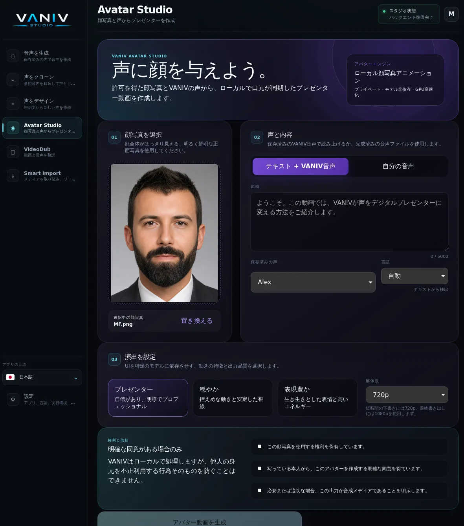
Task: Click the Avatar Studio sidebar icon
Action: (13, 128)
